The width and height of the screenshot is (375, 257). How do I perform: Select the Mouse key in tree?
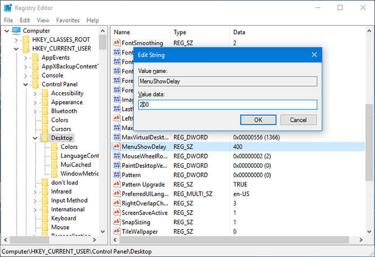click(x=60, y=227)
